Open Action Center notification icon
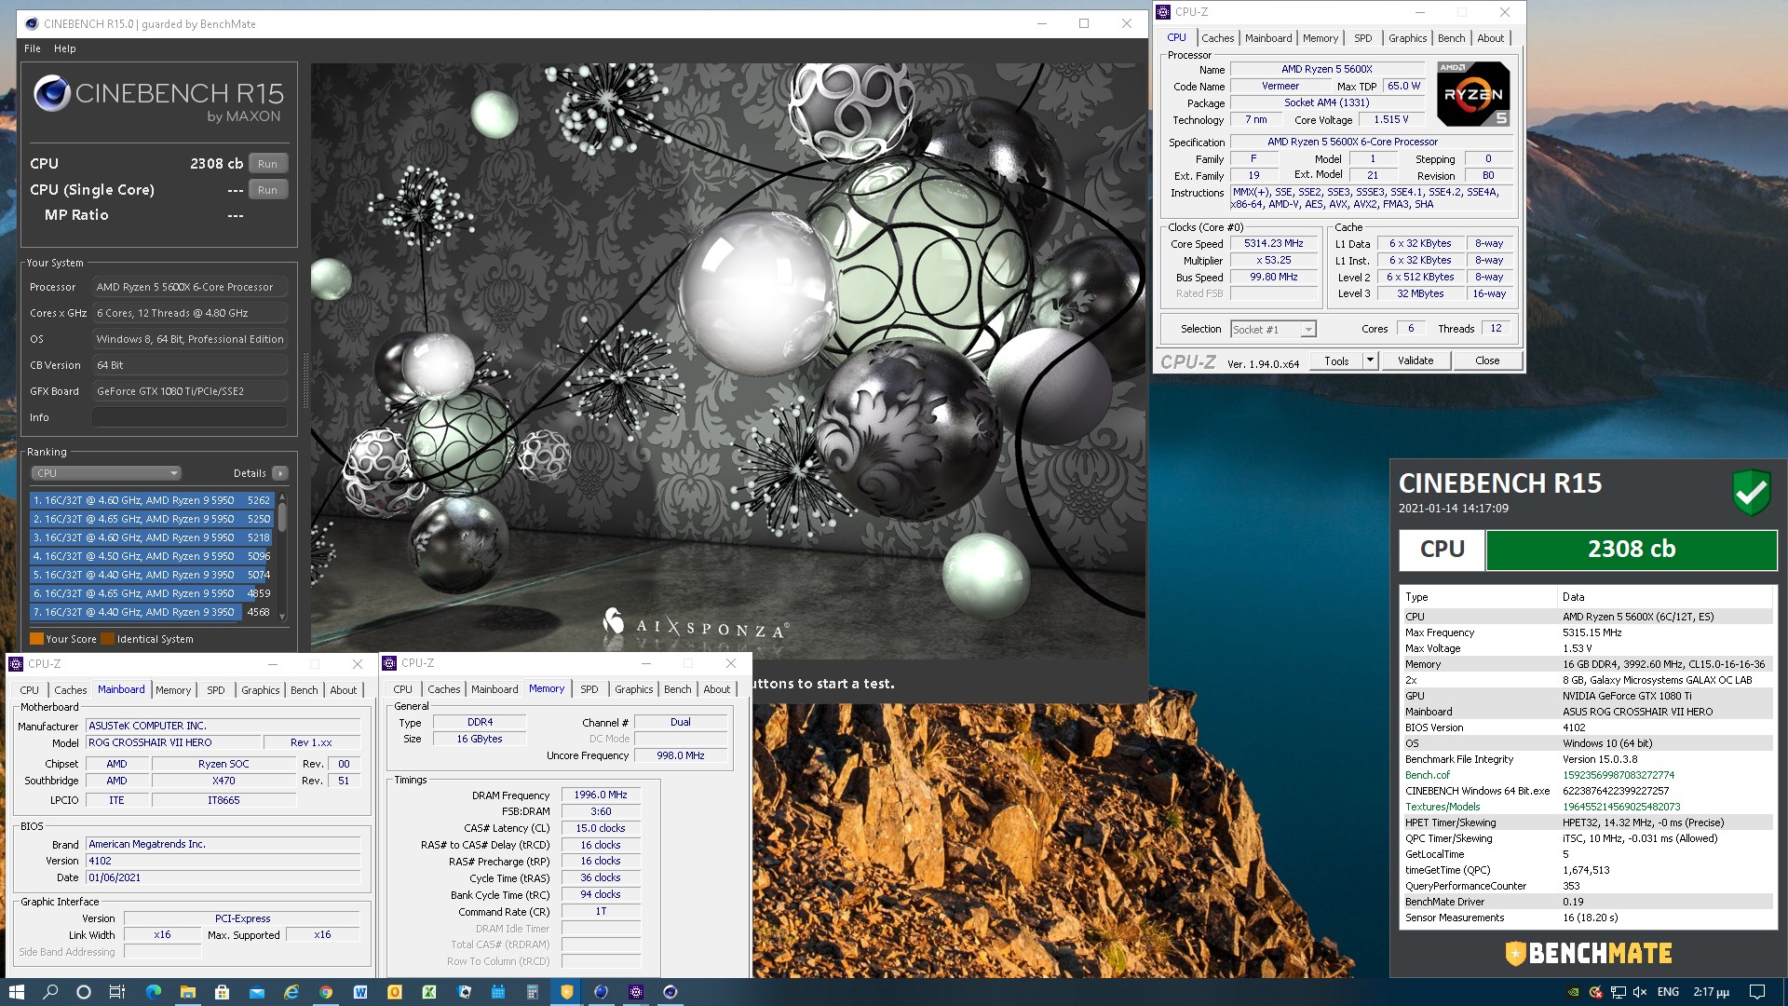Image resolution: width=1788 pixels, height=1006 pixels. (x=1756, y=992)
